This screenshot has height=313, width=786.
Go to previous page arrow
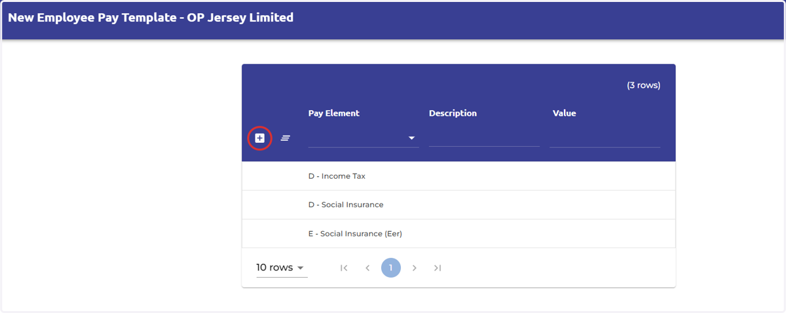pyautogui.click(x=367, y=268)
